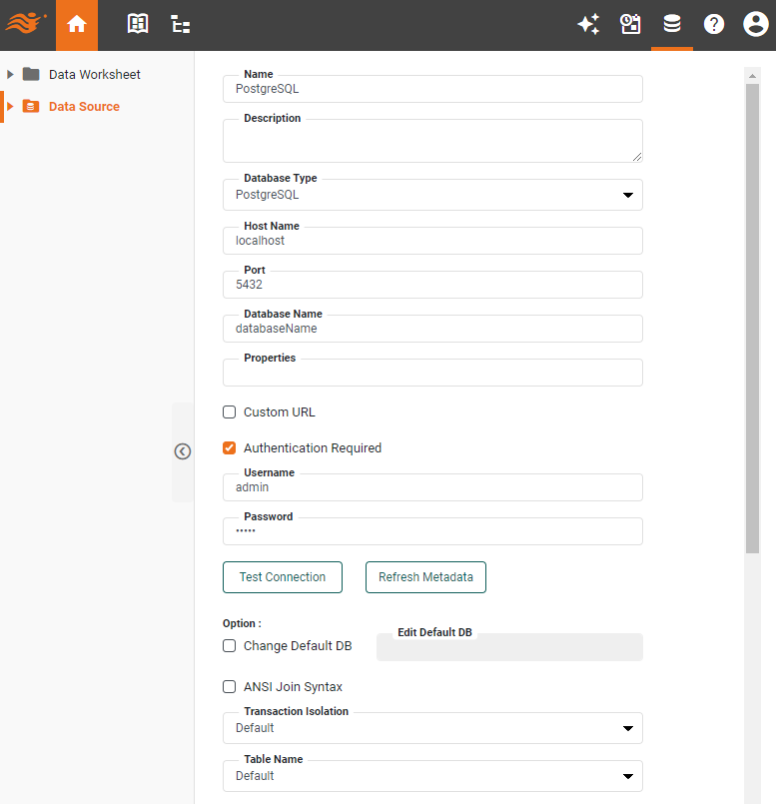Uncheck Authentication Required

point(229,447)
